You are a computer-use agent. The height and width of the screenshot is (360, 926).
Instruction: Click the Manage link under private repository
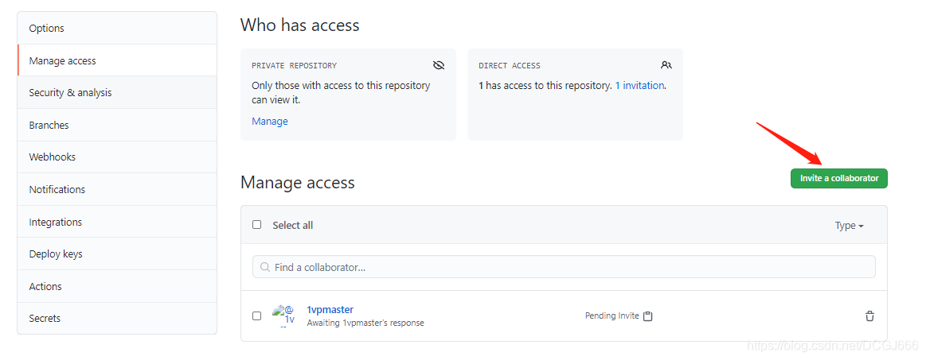[270, 122]
